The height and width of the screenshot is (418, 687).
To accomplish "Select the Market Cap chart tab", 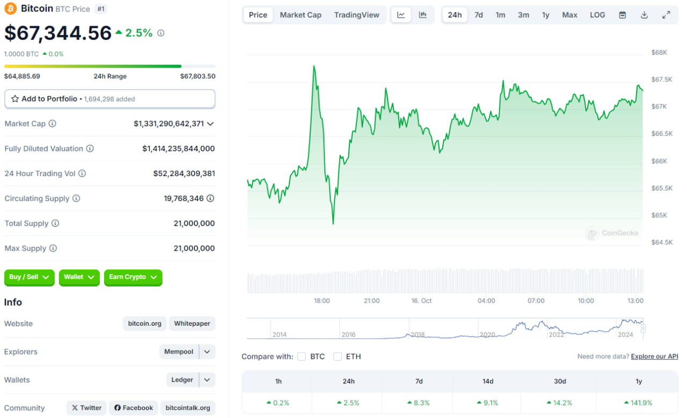I will coord(301,15).
